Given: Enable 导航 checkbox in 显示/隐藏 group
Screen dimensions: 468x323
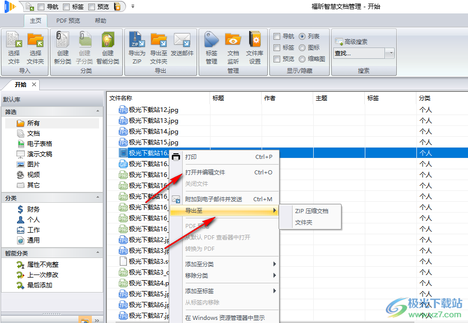Looking at the screenshot, I should (x=277, y=37).
